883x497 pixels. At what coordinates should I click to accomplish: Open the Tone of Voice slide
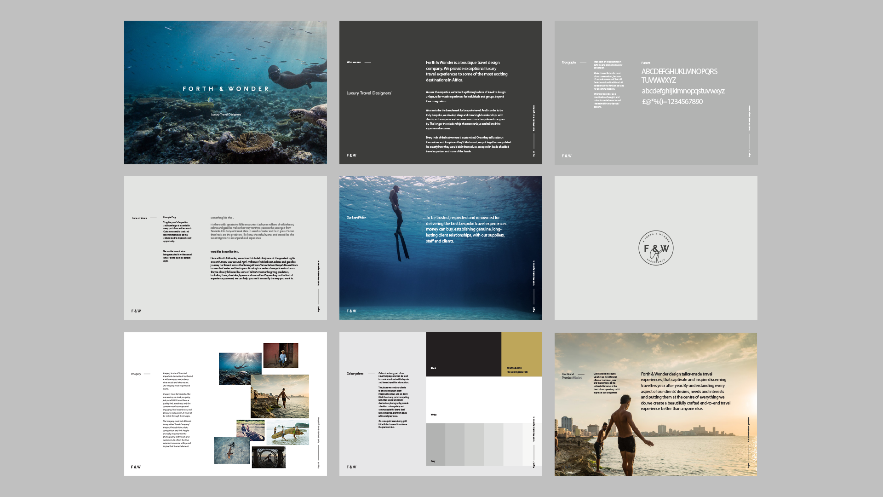225,248
